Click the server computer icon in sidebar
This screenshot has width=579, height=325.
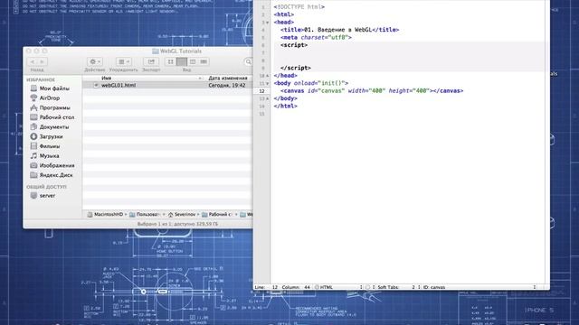(33, 196)
